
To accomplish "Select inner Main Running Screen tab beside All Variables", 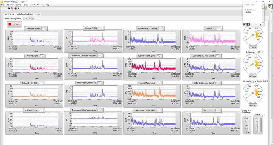I will tap(13, 19).
